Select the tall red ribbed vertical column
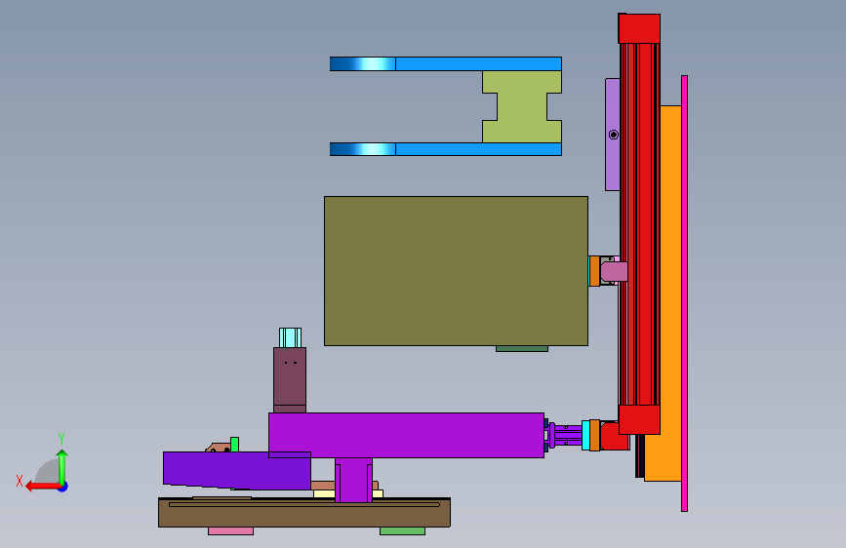 point(639,224)
